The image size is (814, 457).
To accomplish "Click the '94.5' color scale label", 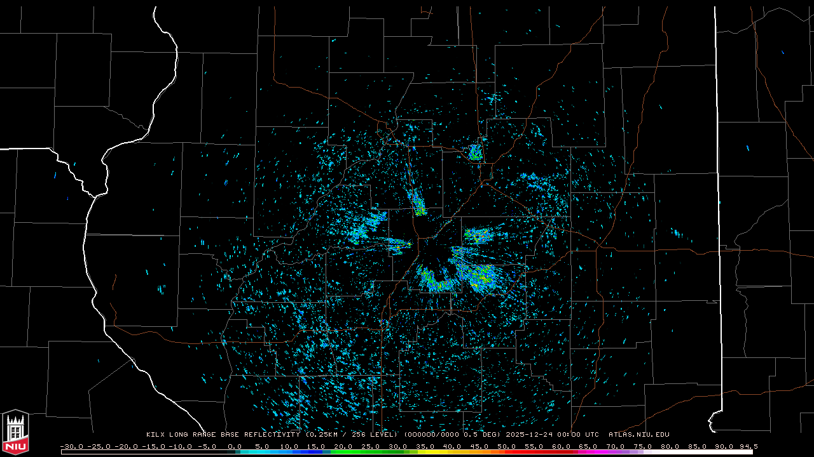I will click(749, 446).
